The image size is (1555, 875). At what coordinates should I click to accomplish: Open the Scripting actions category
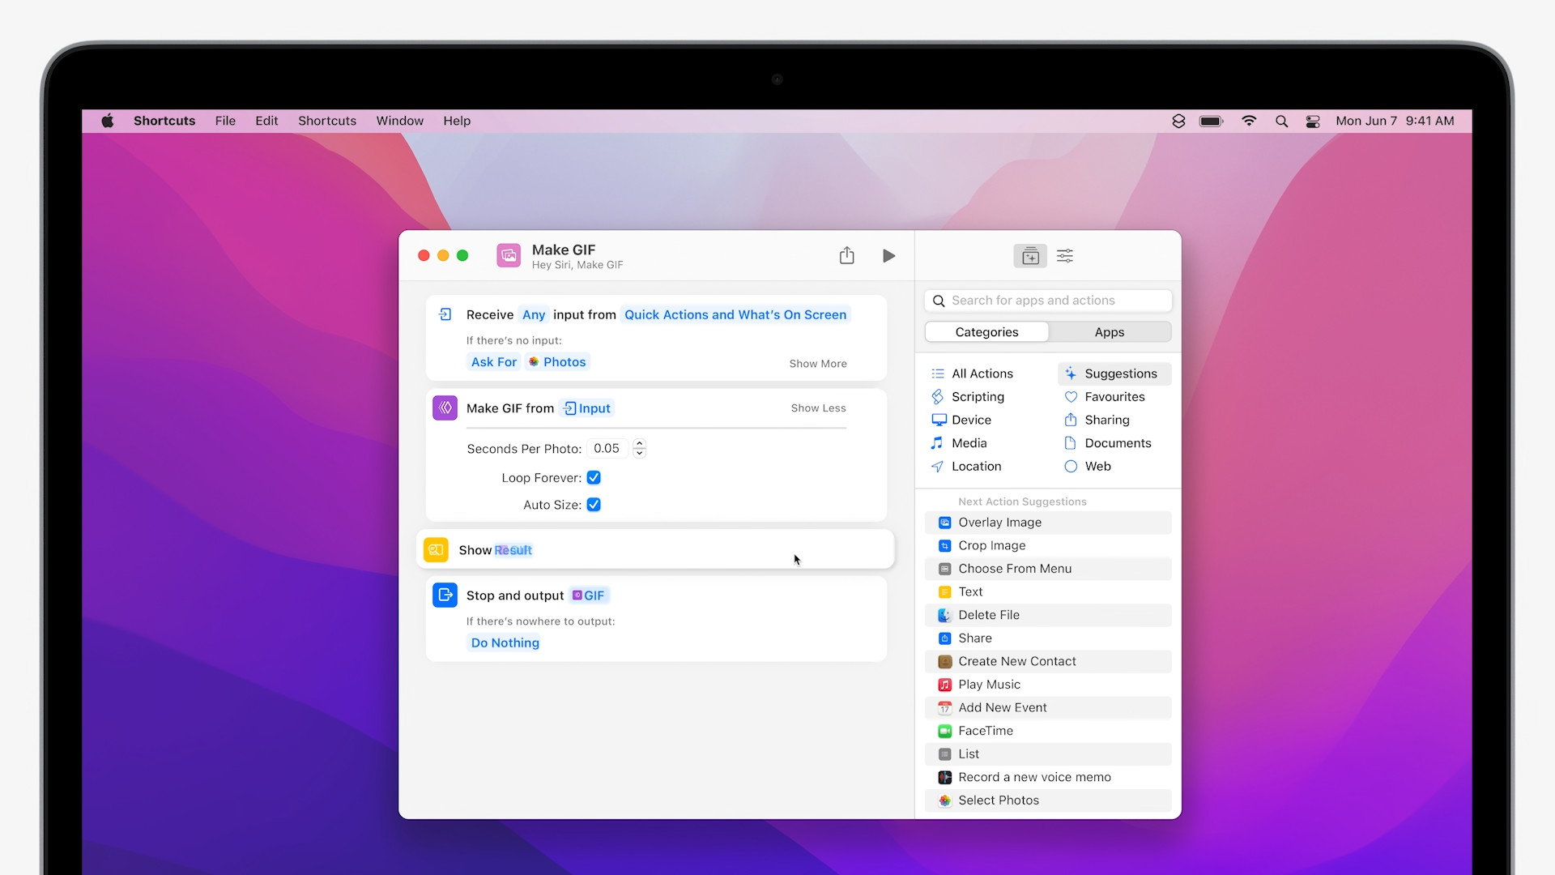978,396
